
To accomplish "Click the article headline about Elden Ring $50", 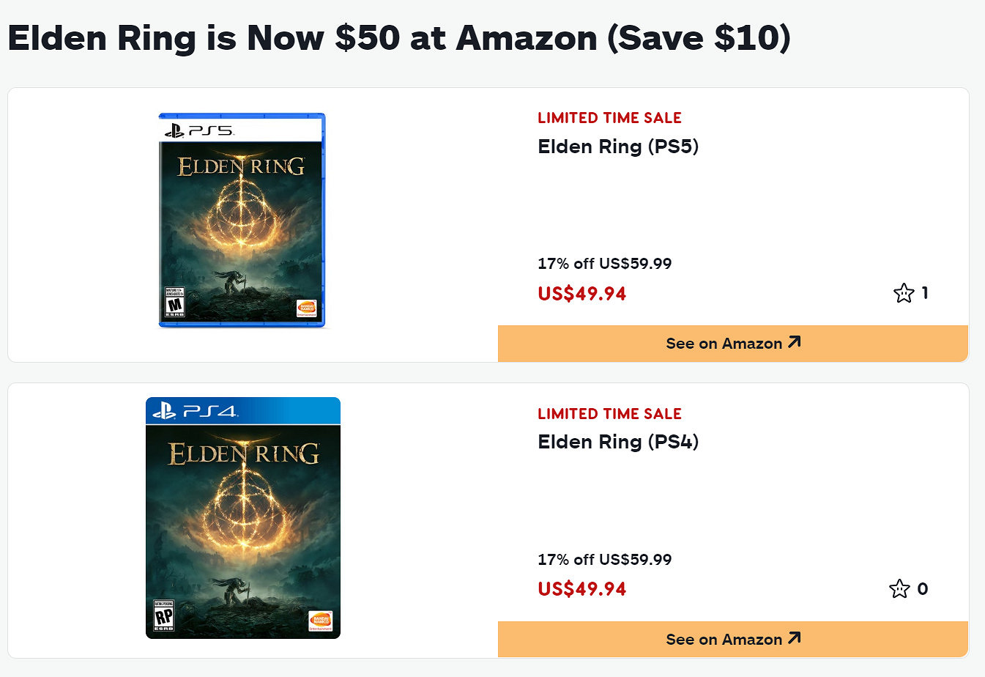I will (399, 38).
